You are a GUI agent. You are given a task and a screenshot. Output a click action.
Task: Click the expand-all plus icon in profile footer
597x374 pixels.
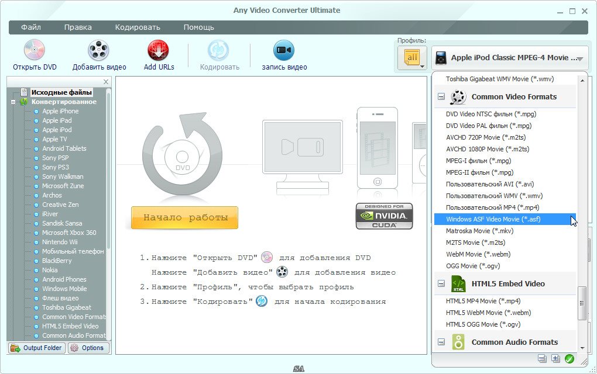point(555,358)
